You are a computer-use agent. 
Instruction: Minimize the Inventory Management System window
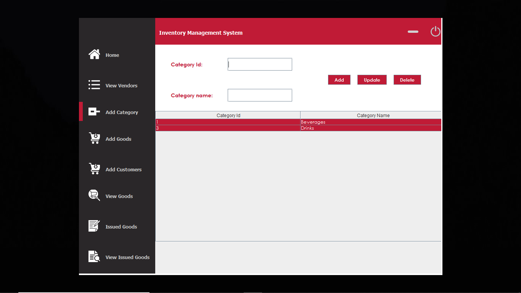413,32
